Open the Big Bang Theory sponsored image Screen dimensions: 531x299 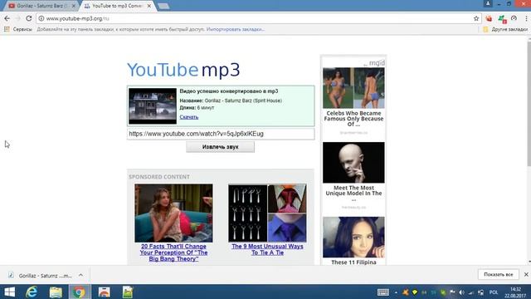(173, 213)
